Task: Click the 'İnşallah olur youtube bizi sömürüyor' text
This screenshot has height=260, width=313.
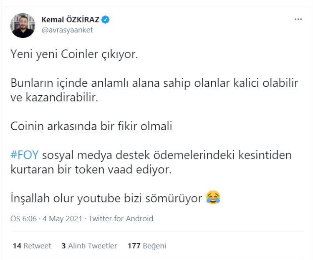Action: point(106,198)
